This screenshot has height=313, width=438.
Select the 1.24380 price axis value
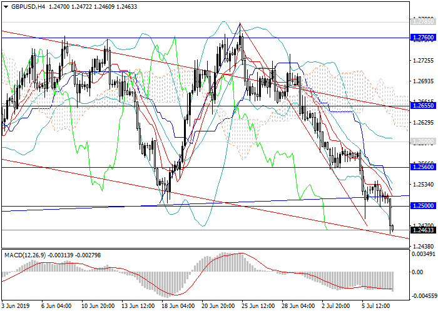tap(422, 245)
